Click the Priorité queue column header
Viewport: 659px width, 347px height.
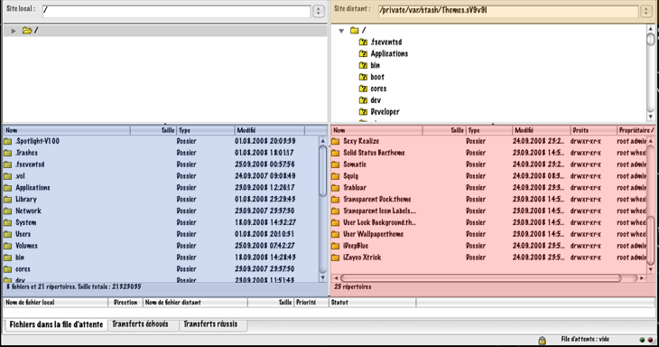click(x=311, y=303)
